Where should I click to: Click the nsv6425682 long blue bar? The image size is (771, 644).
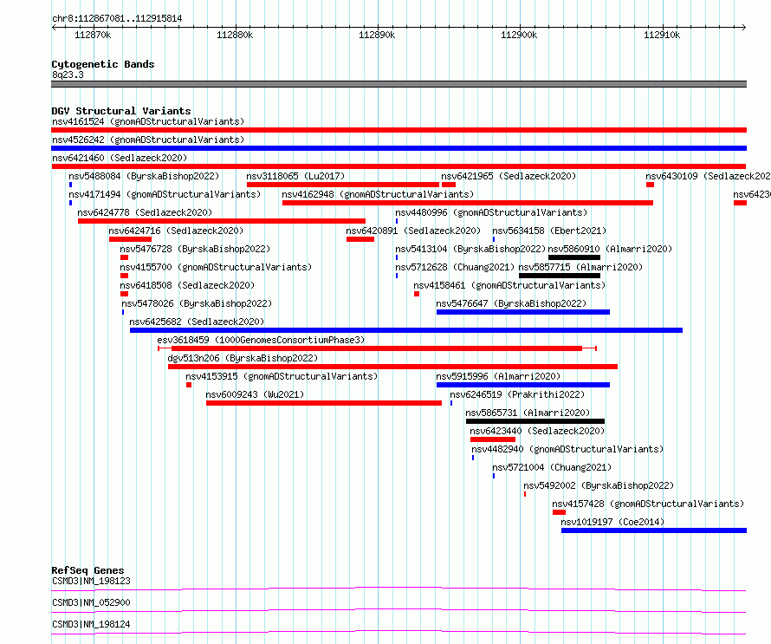[406, 330]
